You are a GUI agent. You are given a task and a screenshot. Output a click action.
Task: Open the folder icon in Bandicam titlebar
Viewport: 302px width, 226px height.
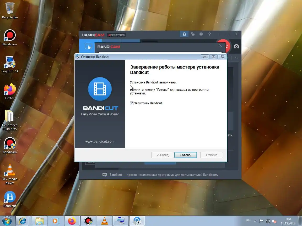tap(193, 34)
